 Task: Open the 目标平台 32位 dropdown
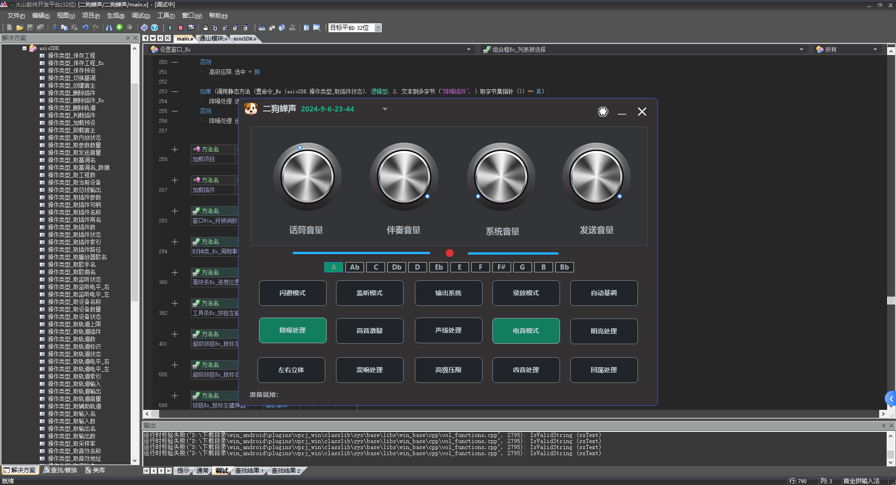coord(378,28)
